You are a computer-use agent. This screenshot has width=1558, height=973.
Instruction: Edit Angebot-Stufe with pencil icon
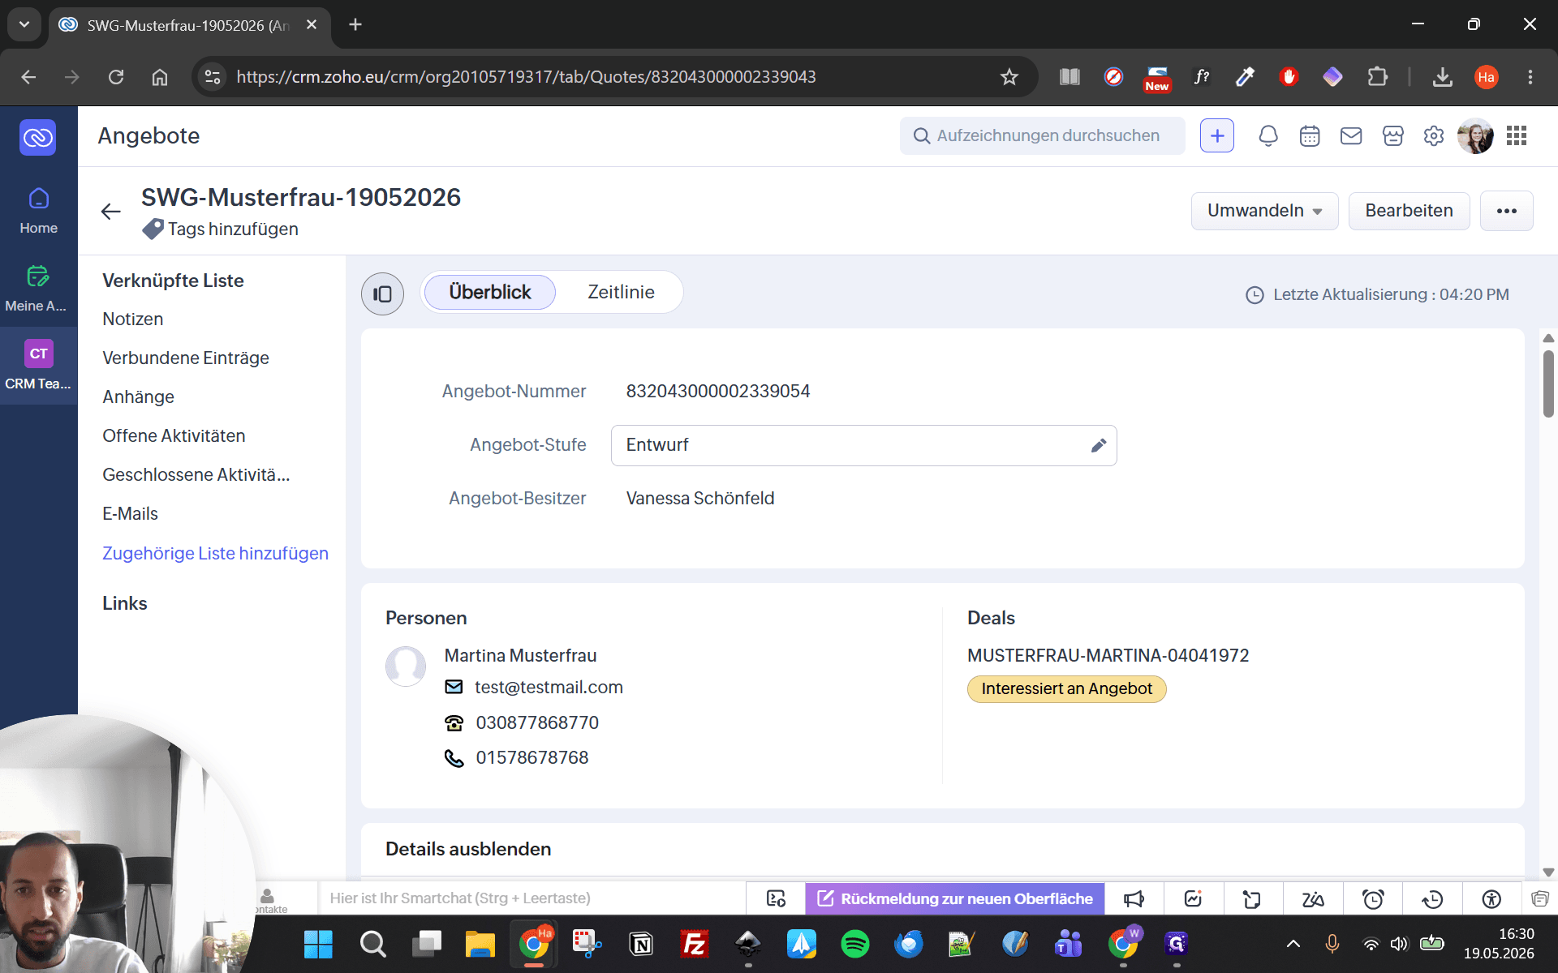coord(1098,445)
